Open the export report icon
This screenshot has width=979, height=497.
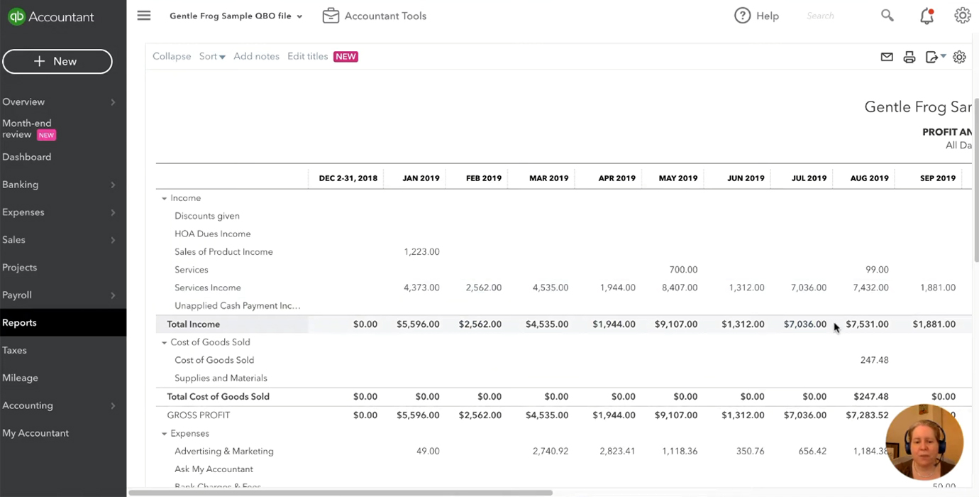pyautogui.click(x=936, y=57)
